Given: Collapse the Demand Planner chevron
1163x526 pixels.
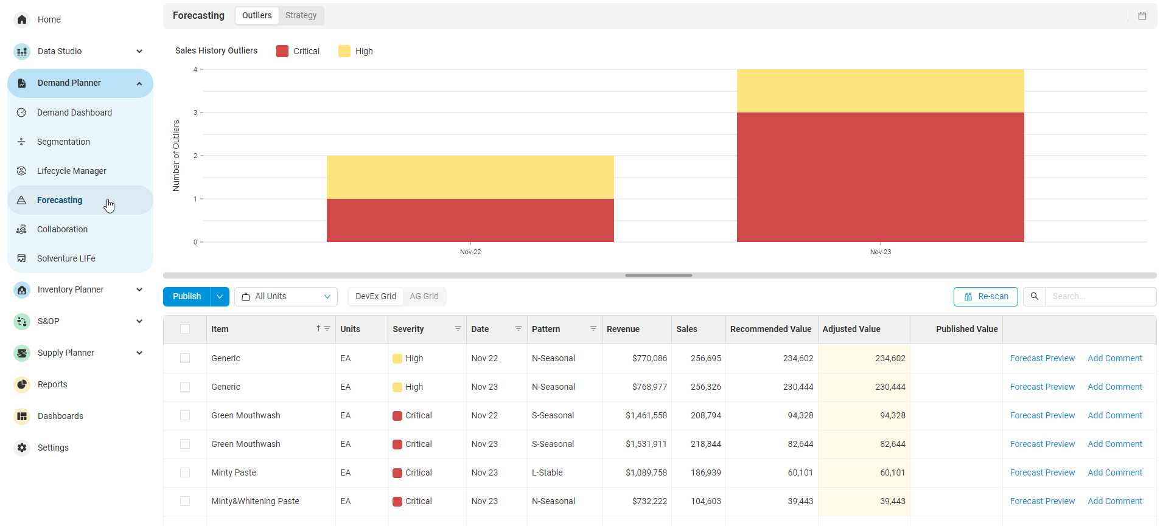Looking at the screenshot, I should (139, 83).
